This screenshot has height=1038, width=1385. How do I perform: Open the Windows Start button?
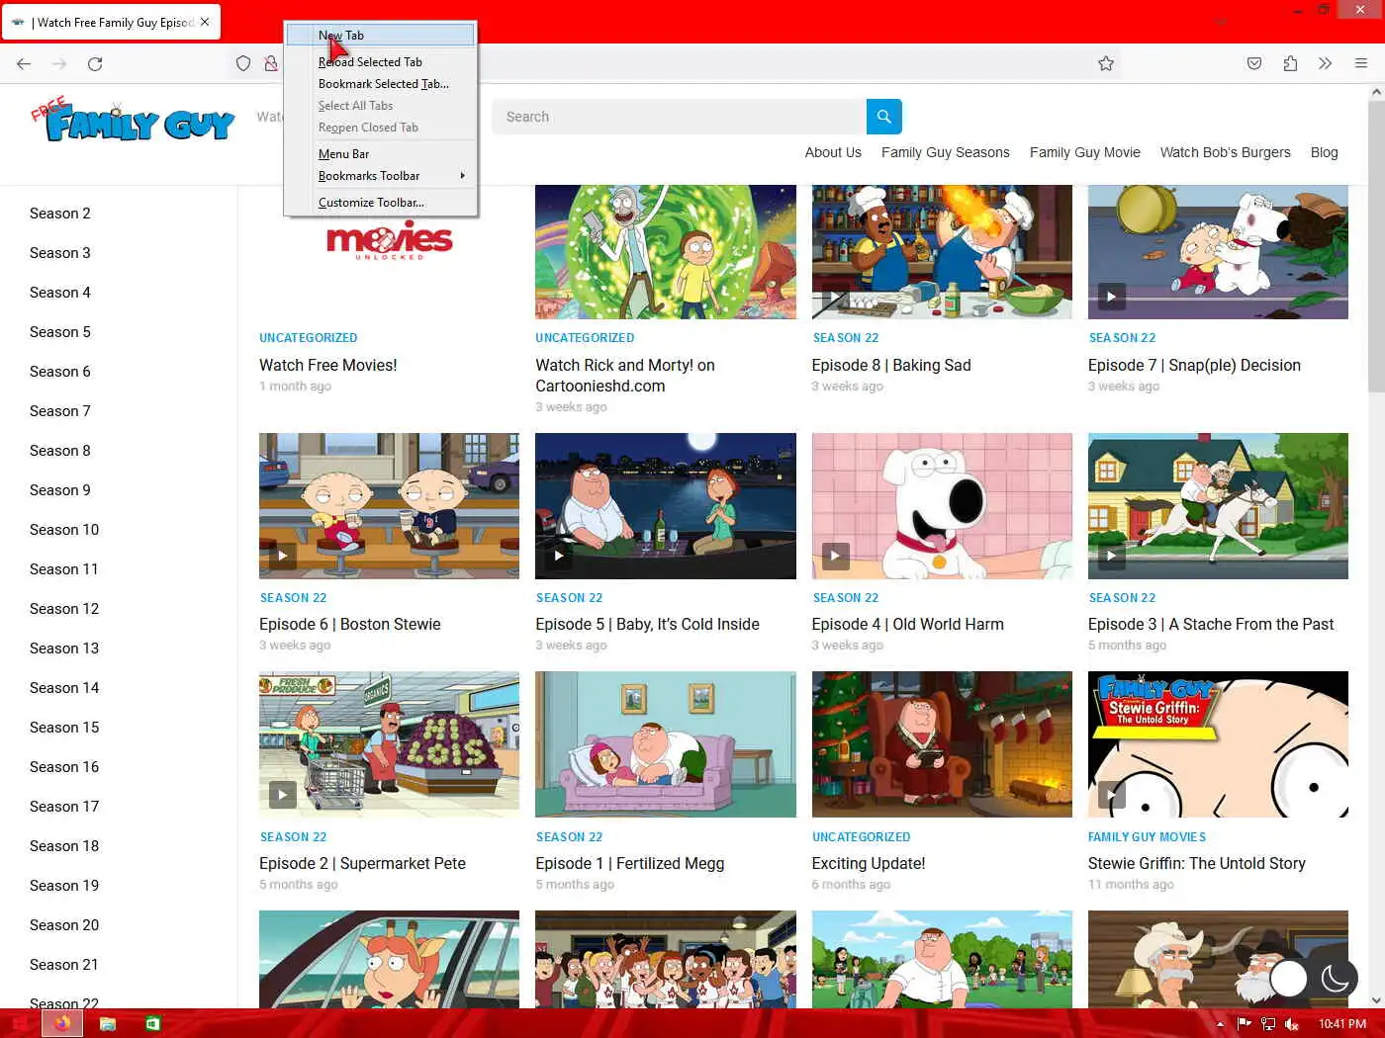[x=19, y=1023]
